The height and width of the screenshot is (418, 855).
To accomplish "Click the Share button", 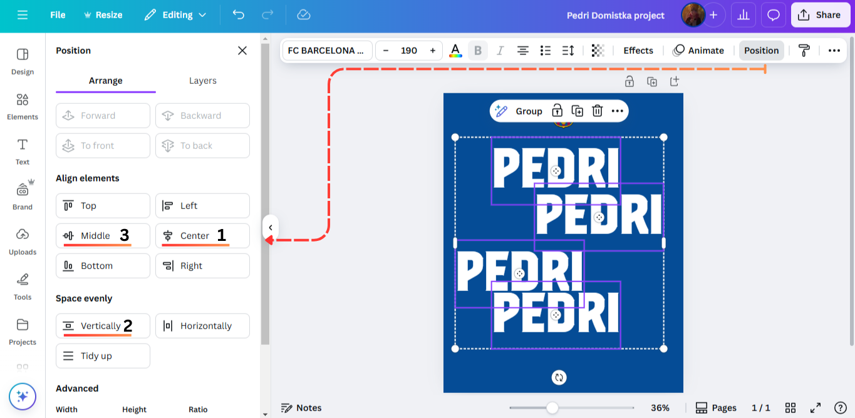I will (821, 15).
